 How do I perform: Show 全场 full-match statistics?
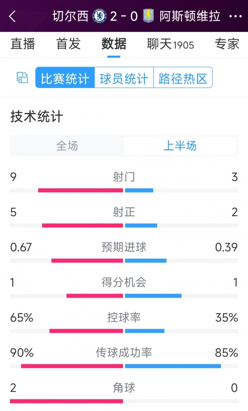tap(67, 146)
